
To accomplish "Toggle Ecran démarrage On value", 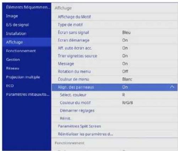I will click(x=125, y=40).
